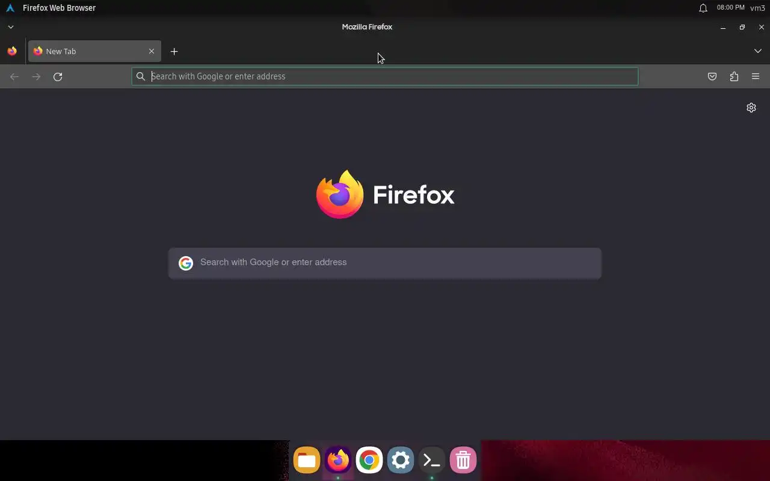This screenshot has height=481, width=770.
Task: Open Firefox application hamburger menu
Action: click(756, 76)
